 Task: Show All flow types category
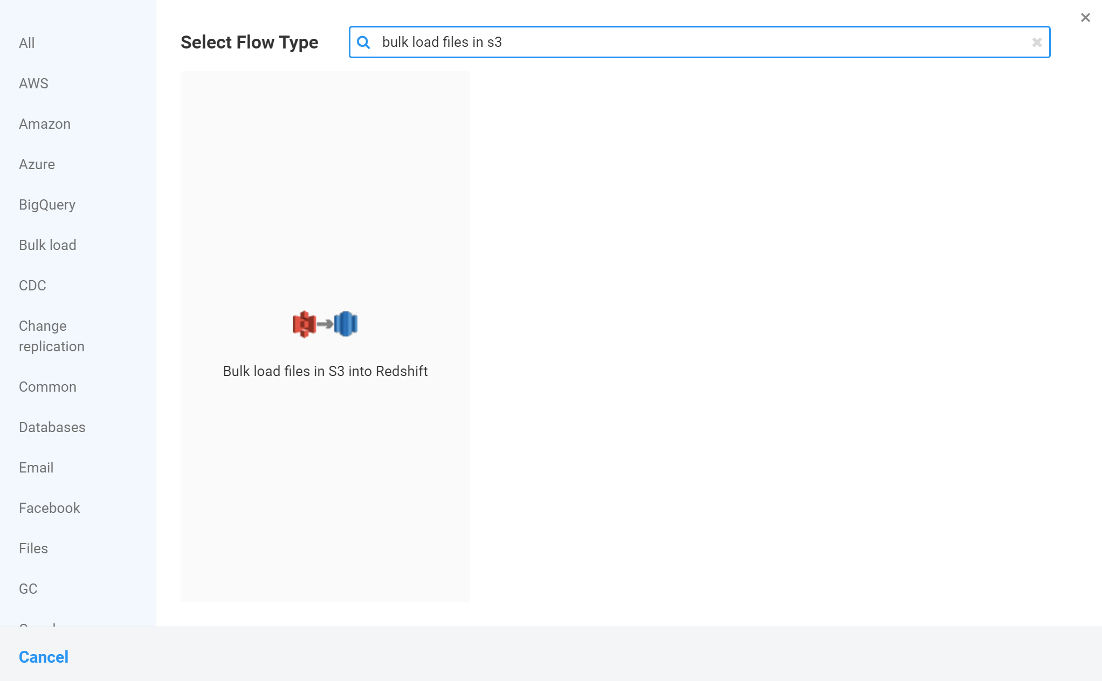coord(27,43)
